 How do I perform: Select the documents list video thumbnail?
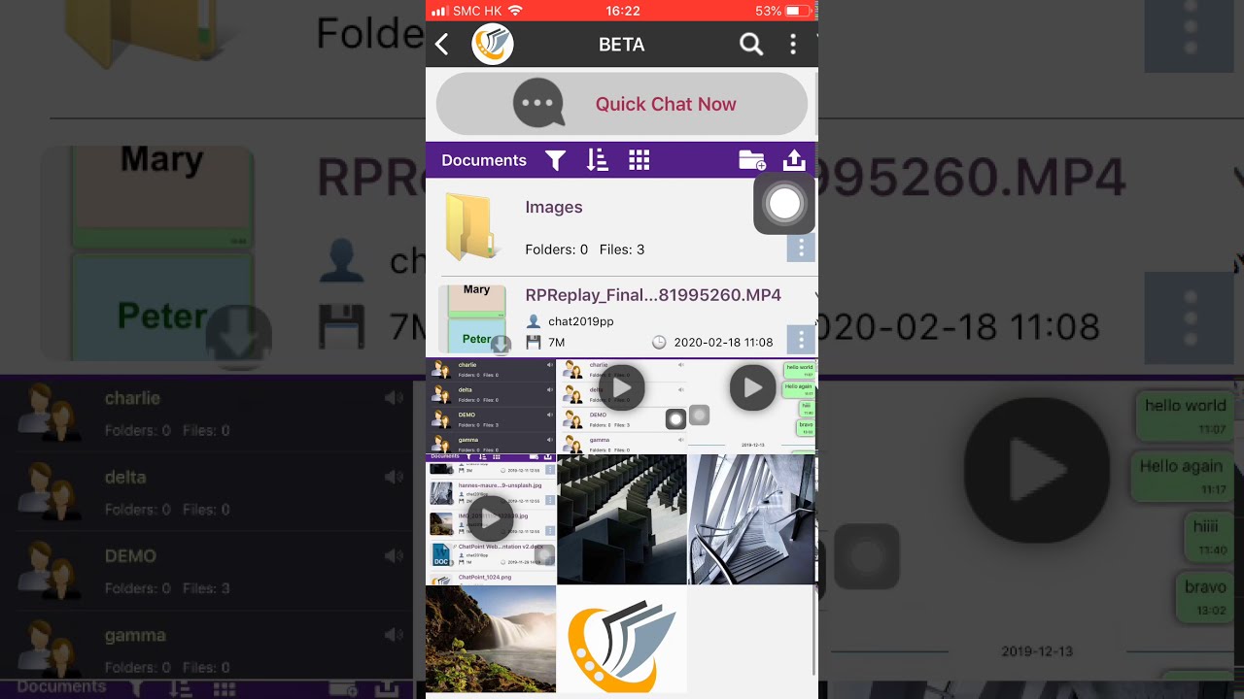(x=491, y=519)
